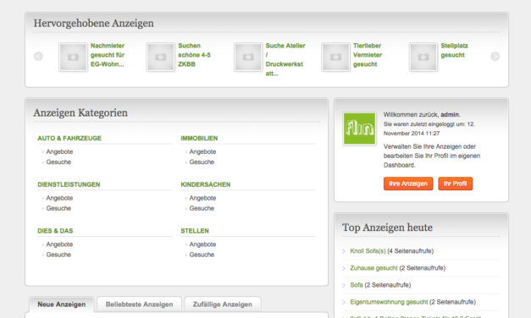Click the 'Ihr Profil' orange button
This screenshot has width=531, height=318.
click(455, 184)
